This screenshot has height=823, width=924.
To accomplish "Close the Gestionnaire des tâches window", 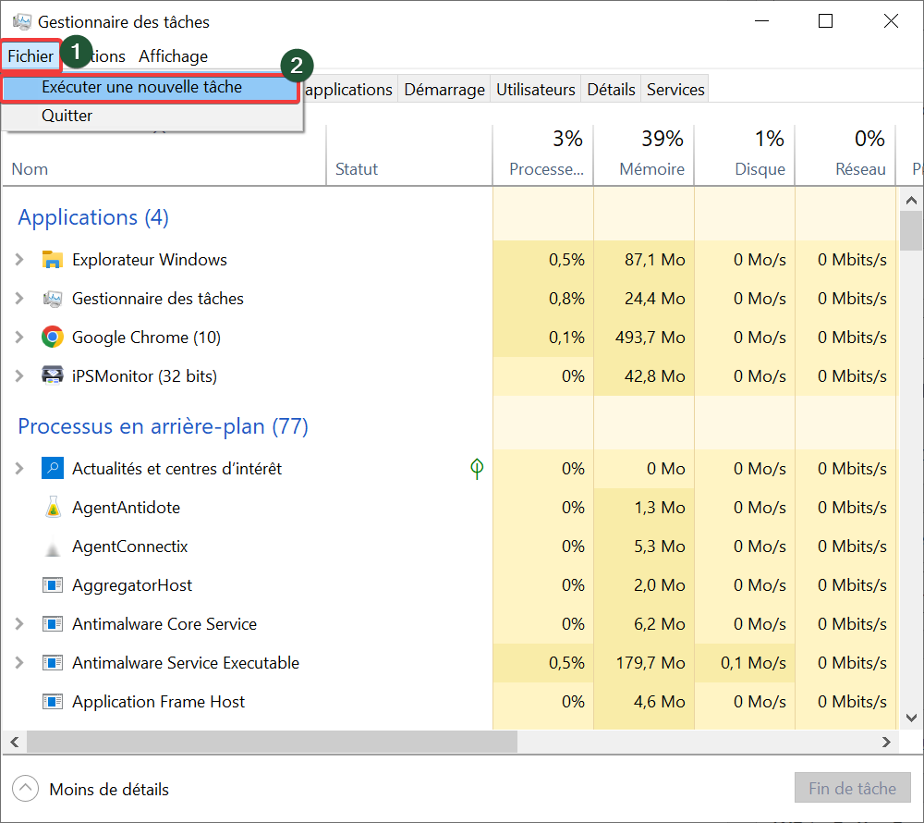I will coord(891,21).
